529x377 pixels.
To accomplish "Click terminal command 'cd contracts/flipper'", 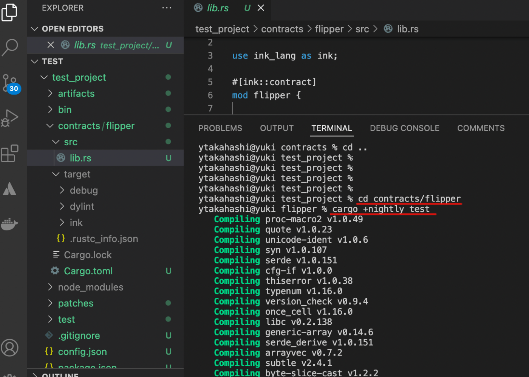I will point(409,199).
